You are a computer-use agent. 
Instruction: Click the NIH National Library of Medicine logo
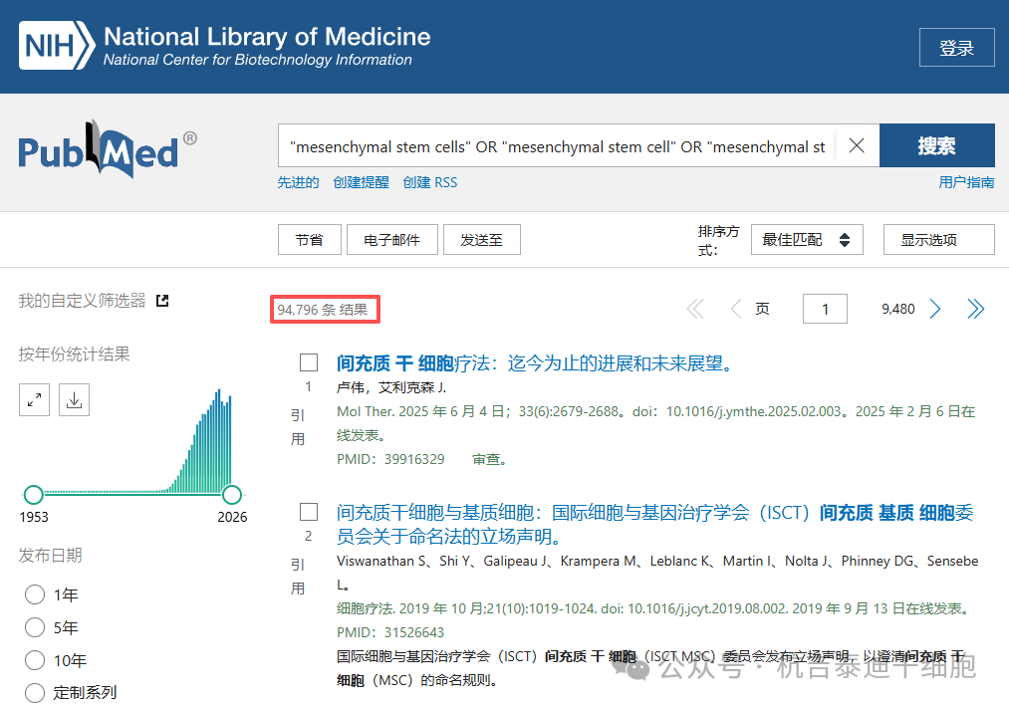[x=225, y=47]
